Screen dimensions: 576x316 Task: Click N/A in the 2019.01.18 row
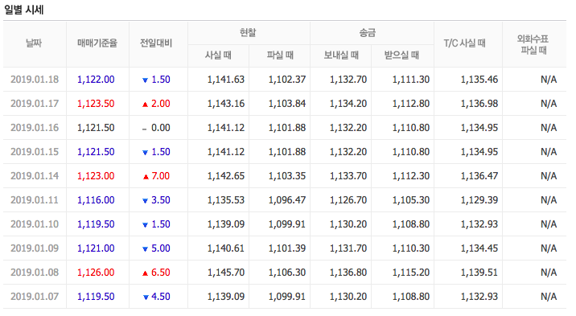(x=549, y=80)
